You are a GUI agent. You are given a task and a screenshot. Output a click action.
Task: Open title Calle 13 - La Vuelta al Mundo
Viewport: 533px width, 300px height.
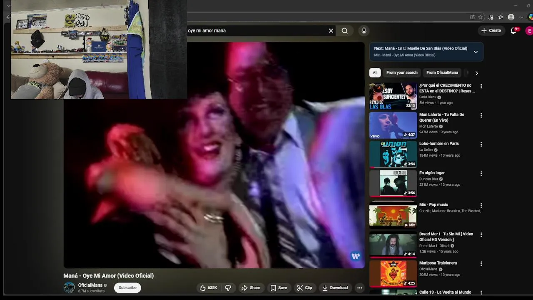[445, 292]
